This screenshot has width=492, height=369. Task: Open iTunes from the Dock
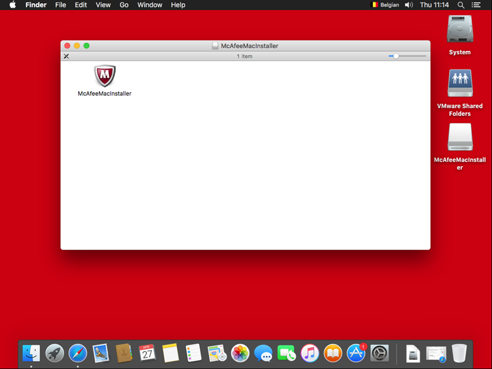click(x=310, y=352)
